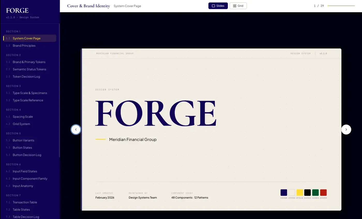Switch to Grid view

click(238, 6)
